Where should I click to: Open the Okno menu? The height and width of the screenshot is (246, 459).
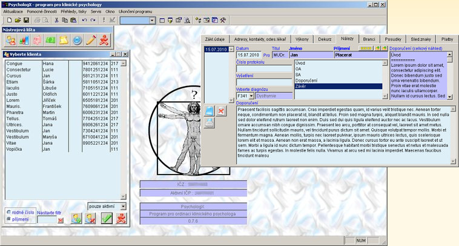(110, 12)
